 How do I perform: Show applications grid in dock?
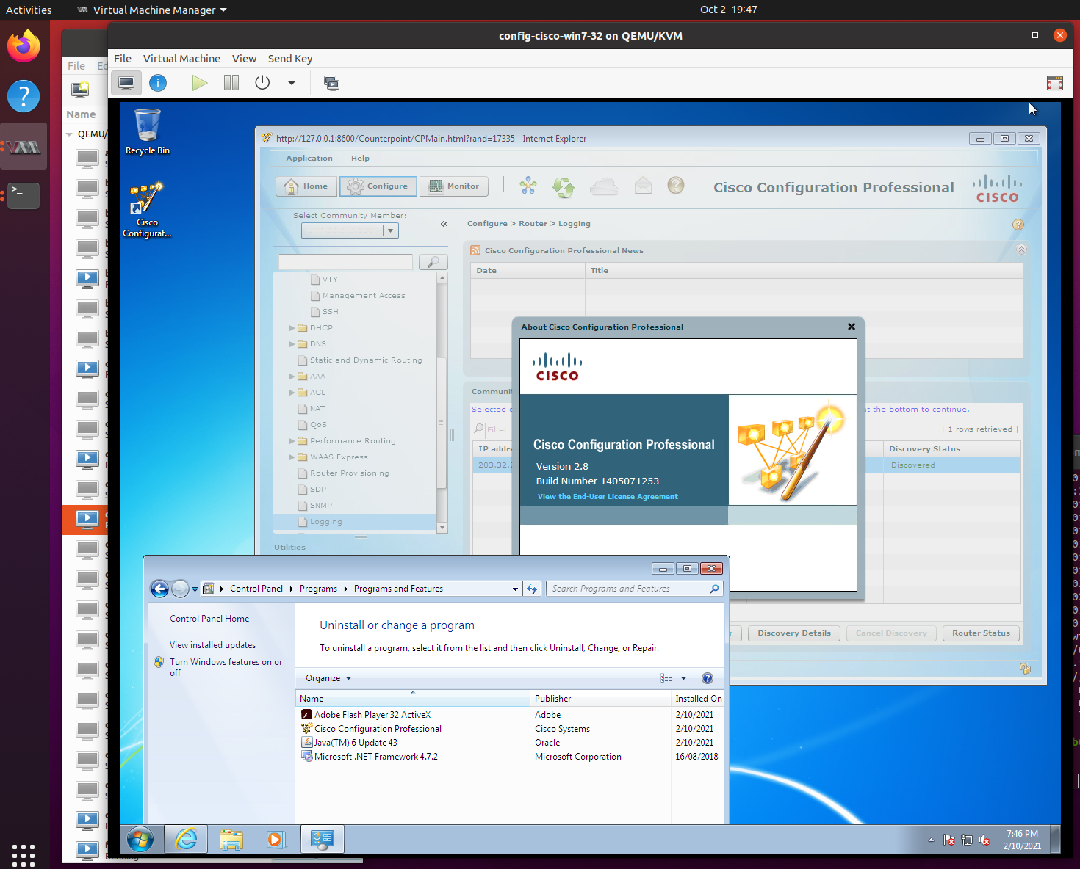pos(24,855)
